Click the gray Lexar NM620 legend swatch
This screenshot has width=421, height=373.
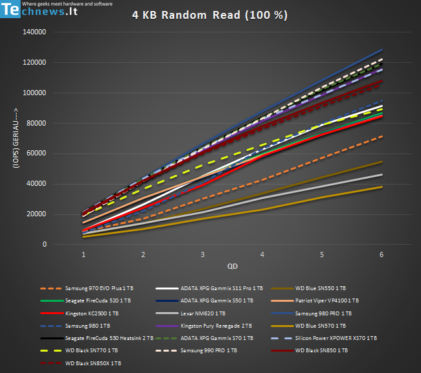tap(166, 313)
